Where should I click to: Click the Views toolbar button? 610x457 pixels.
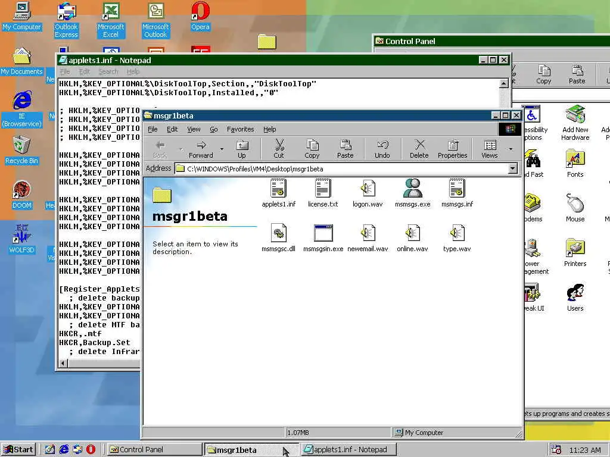click(x=490, y=149)
